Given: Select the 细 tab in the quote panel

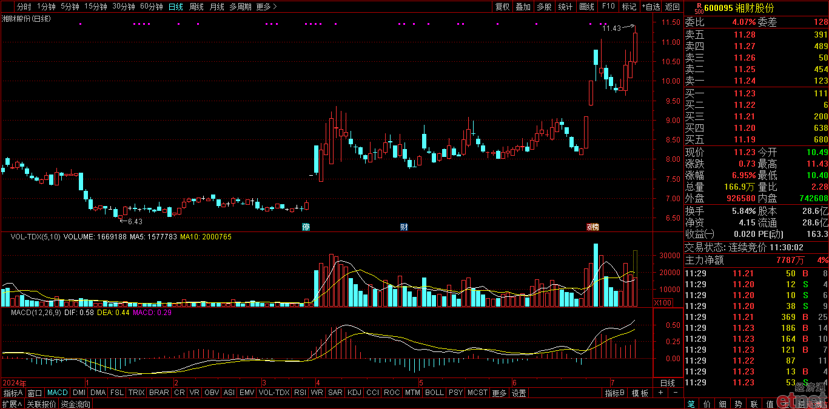Looking at the screenshot, I should (722, 404).
